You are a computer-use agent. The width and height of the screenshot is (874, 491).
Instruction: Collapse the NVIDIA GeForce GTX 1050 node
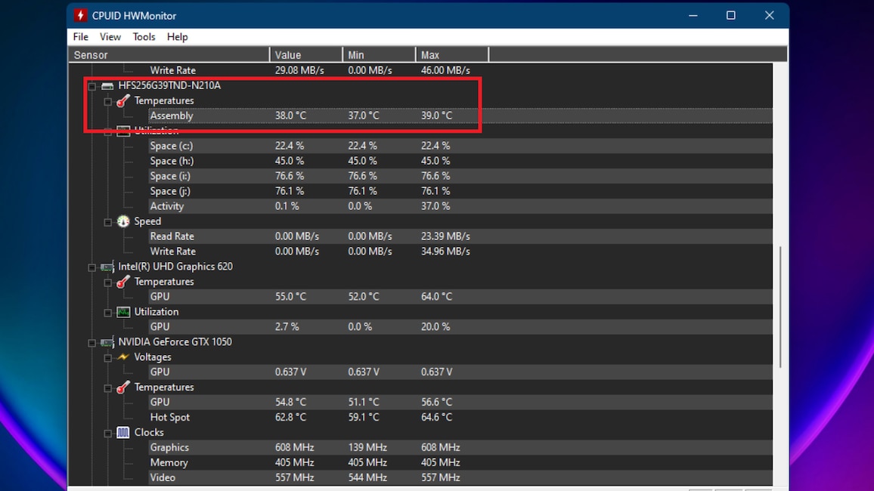click(x=92, y=343)
